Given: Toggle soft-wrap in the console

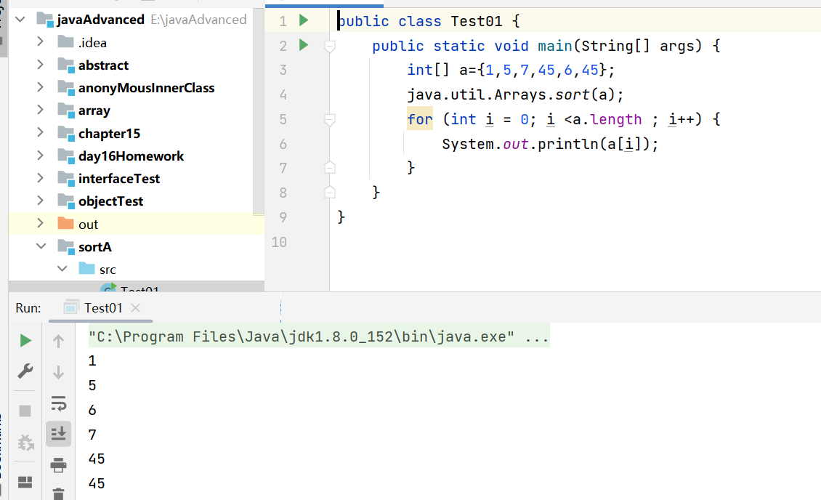Looking at the screenshot, I should [59, 403].
